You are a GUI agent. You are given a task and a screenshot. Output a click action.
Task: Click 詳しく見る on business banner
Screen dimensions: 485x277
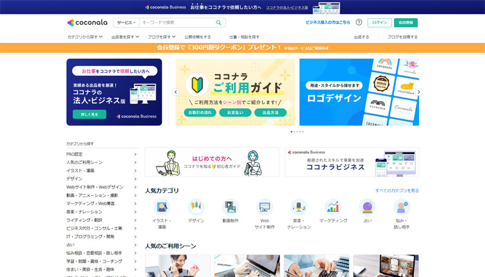point(89,115)
